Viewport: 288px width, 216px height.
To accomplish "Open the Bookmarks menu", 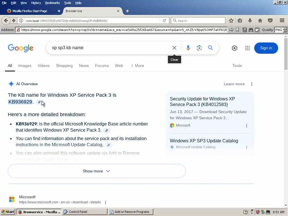I will [53, 3].
